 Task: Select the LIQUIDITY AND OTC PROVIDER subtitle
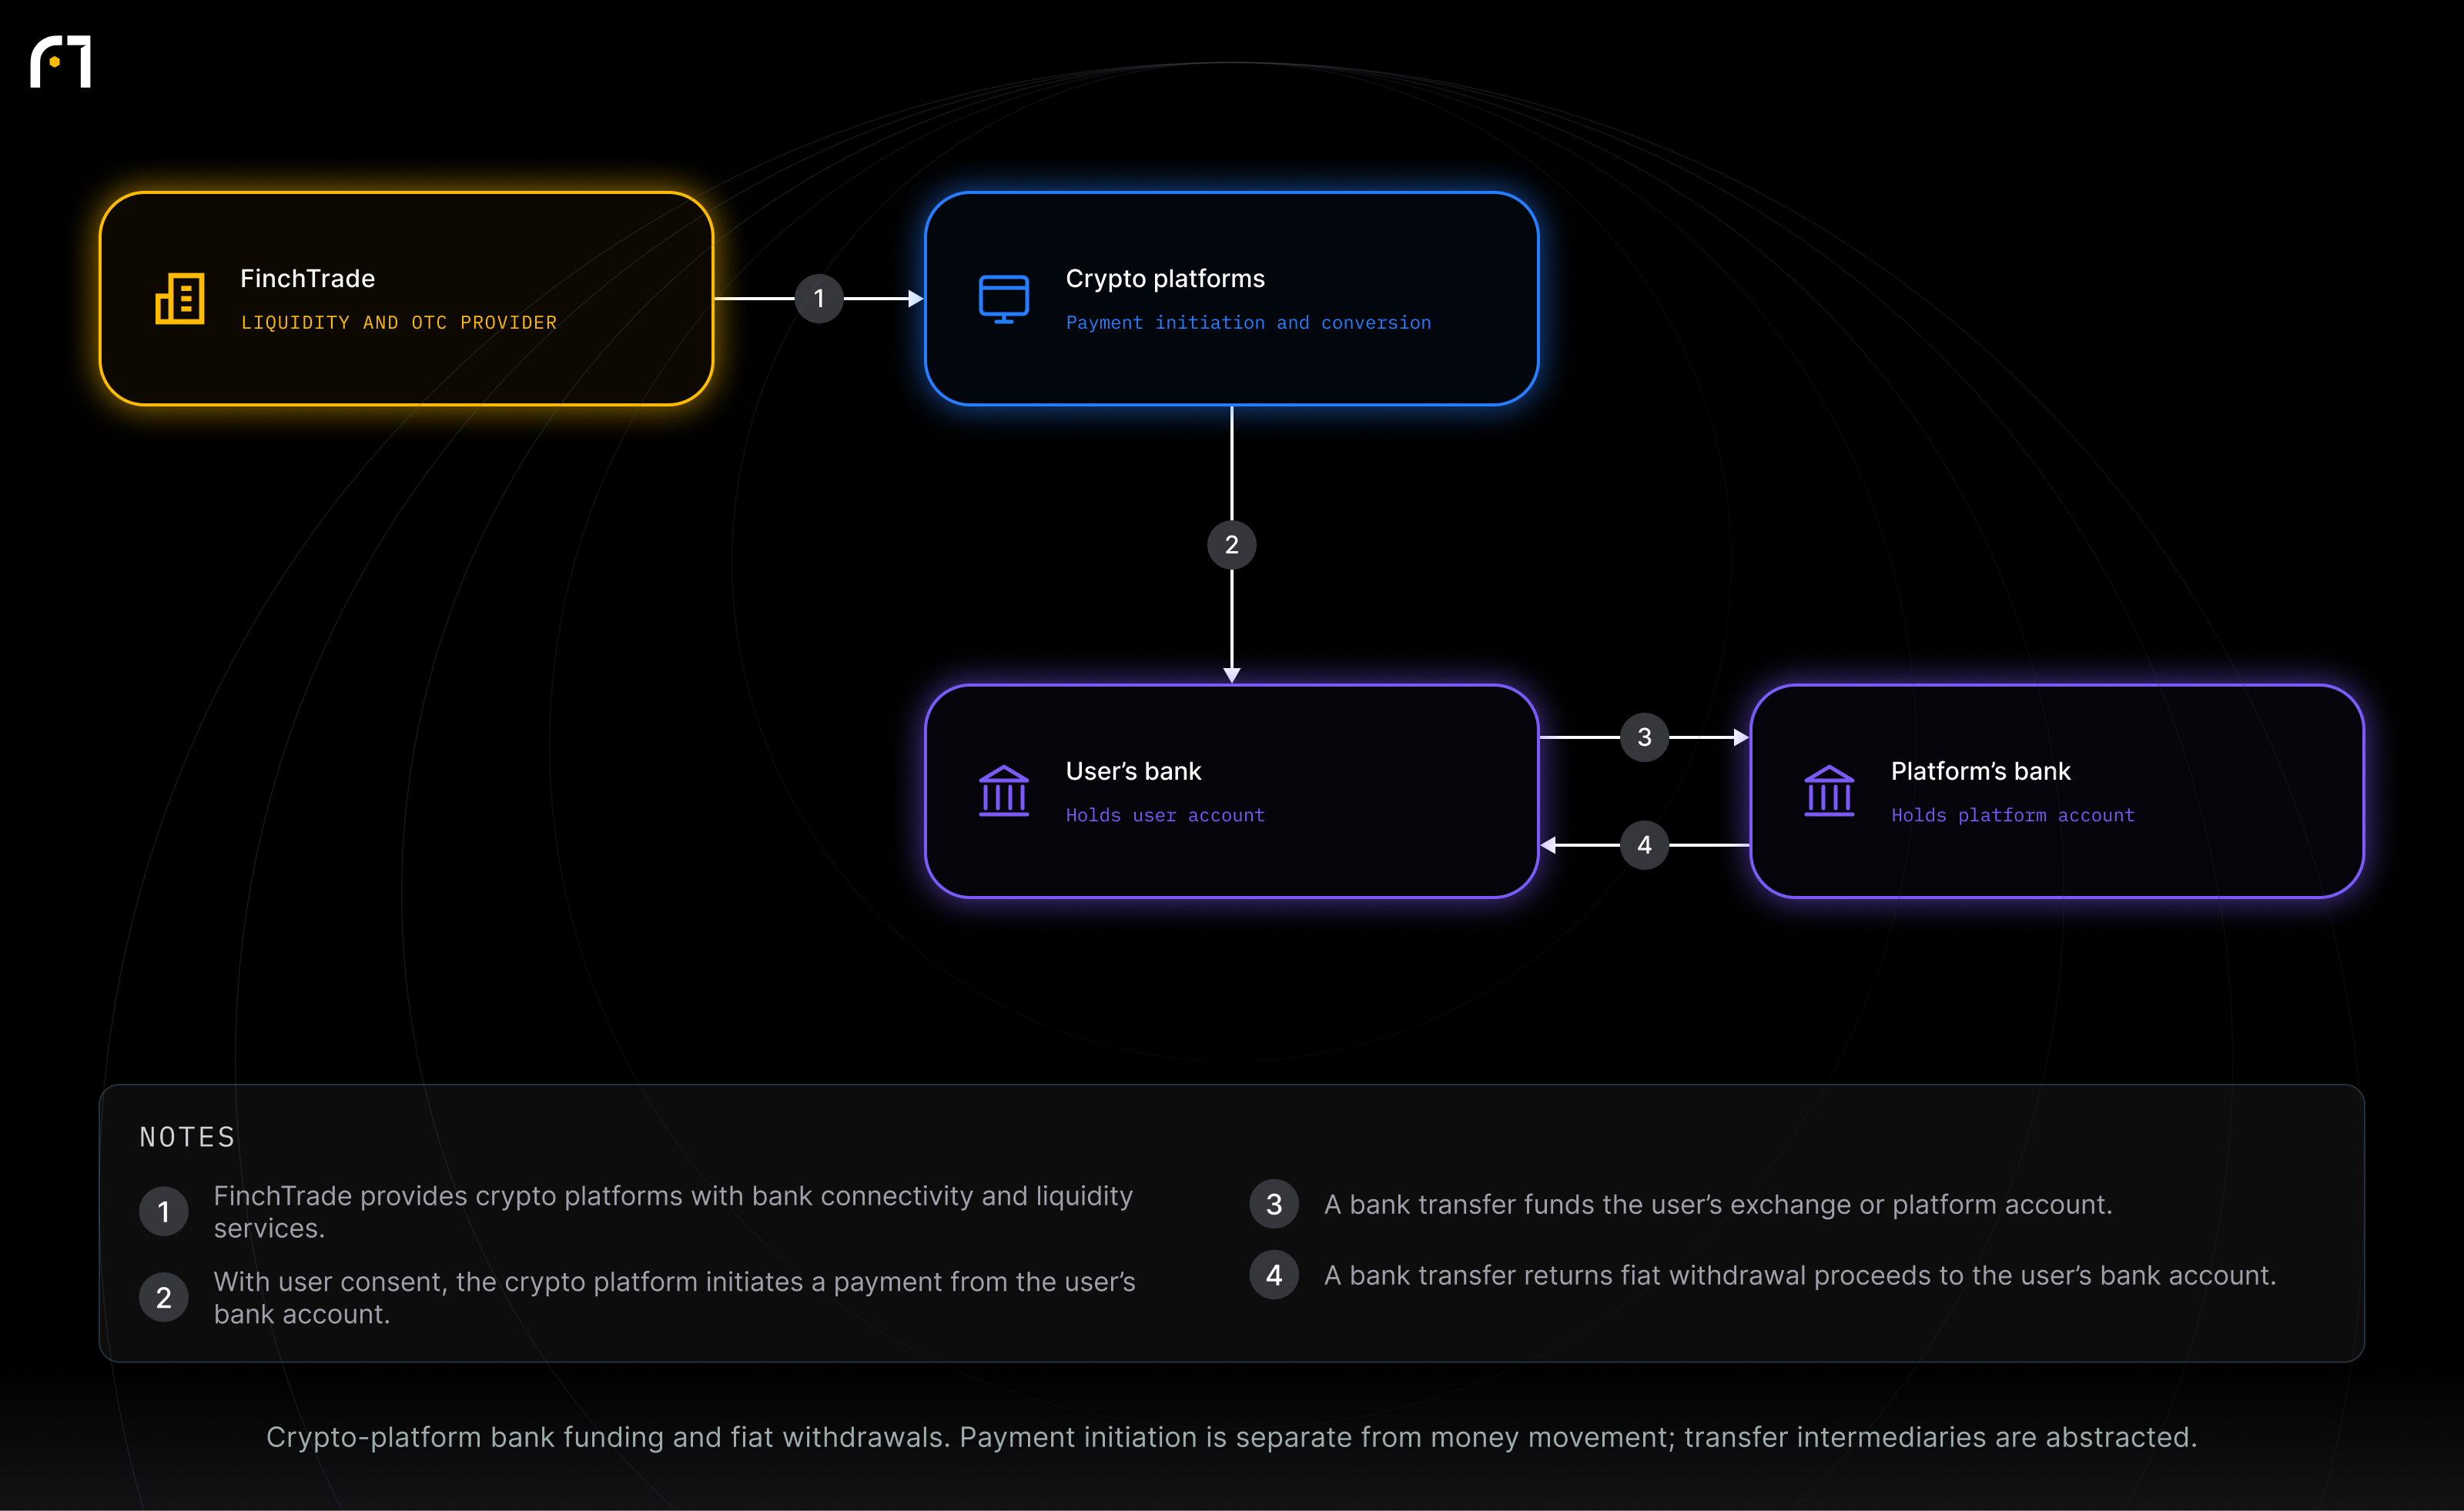coord(399,323)
